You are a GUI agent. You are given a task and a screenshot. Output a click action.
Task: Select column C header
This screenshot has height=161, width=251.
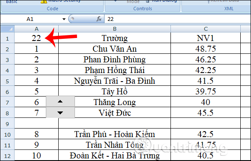206,29
